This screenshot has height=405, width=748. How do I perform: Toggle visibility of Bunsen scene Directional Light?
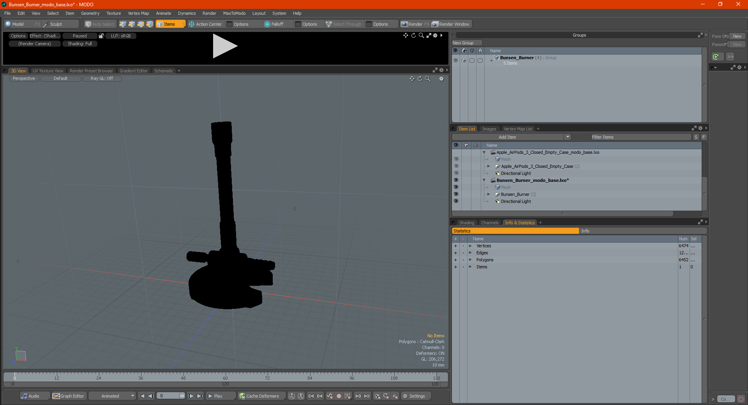pos(456,201)
